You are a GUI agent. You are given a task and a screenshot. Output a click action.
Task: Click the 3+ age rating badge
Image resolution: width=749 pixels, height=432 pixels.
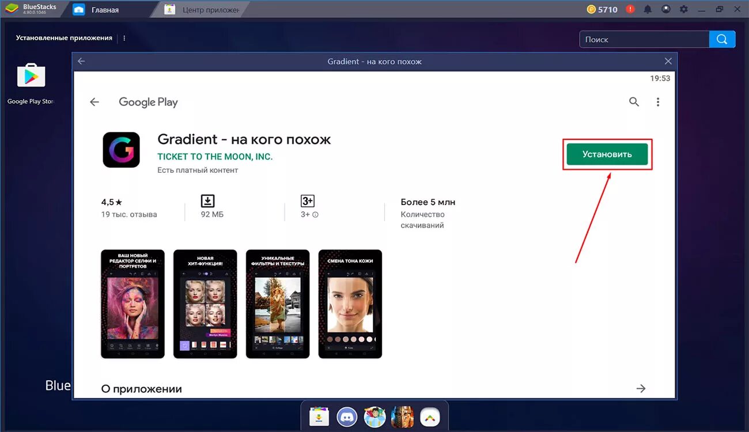tap(308, 200)
